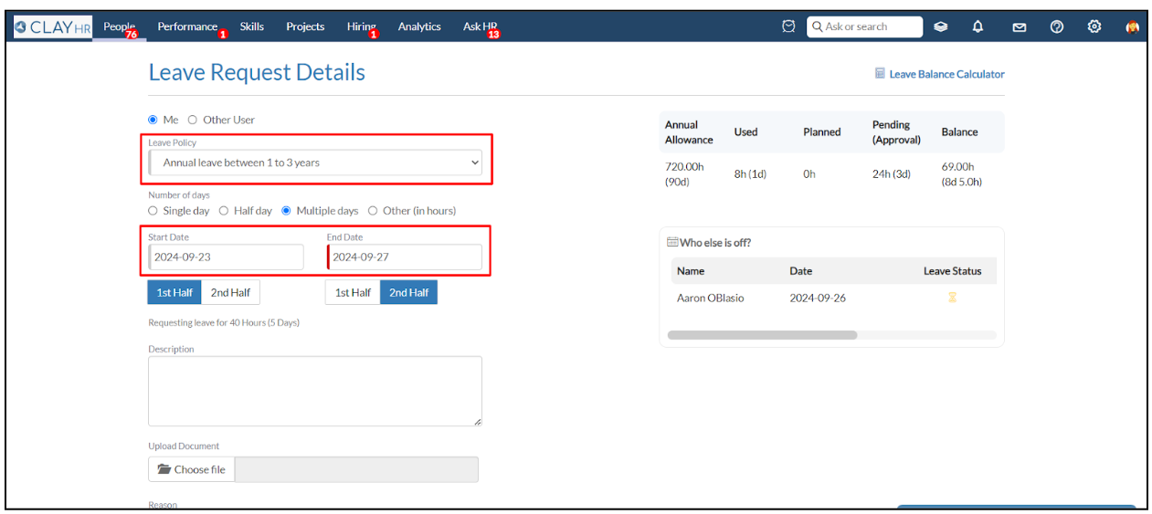Click the upload document file name field
The image size is (1152, 514).
pos(356,469)
